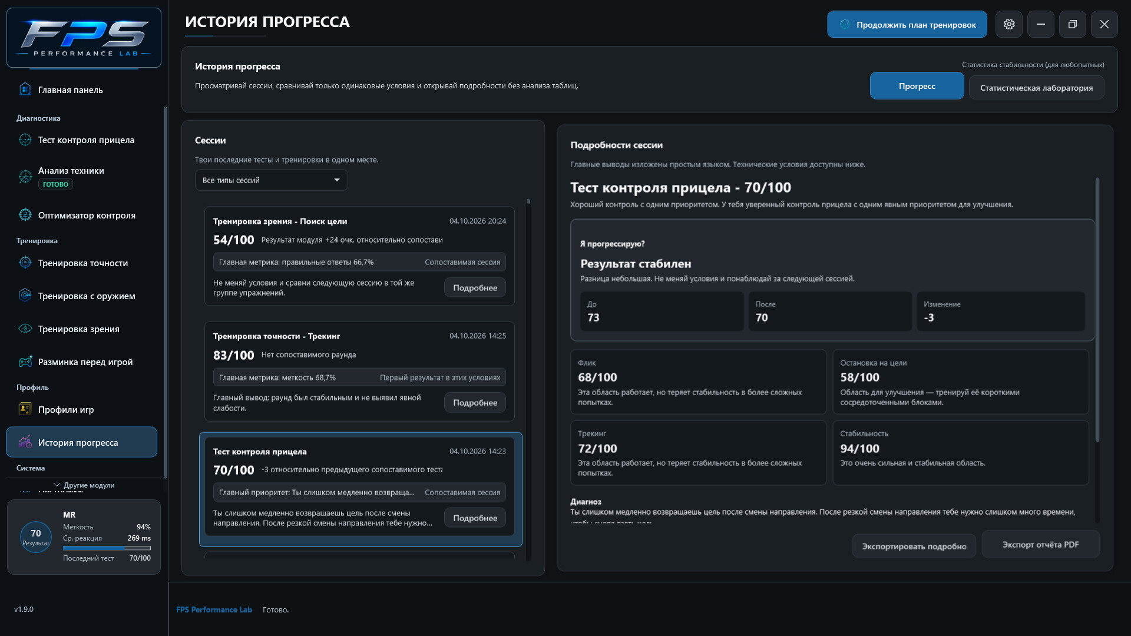This screenshot has width=1131, height=636.
Task: Click the Меткость progress bar in profile card
Action: click(107, 548)
